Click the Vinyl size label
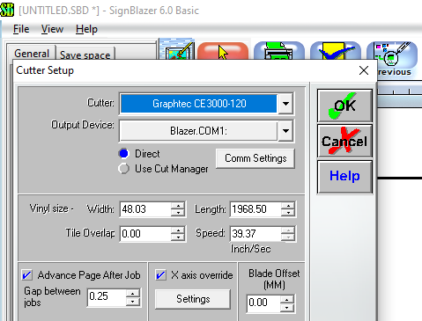The width and height of the screenshot is (422, 321). click(52, 208)
